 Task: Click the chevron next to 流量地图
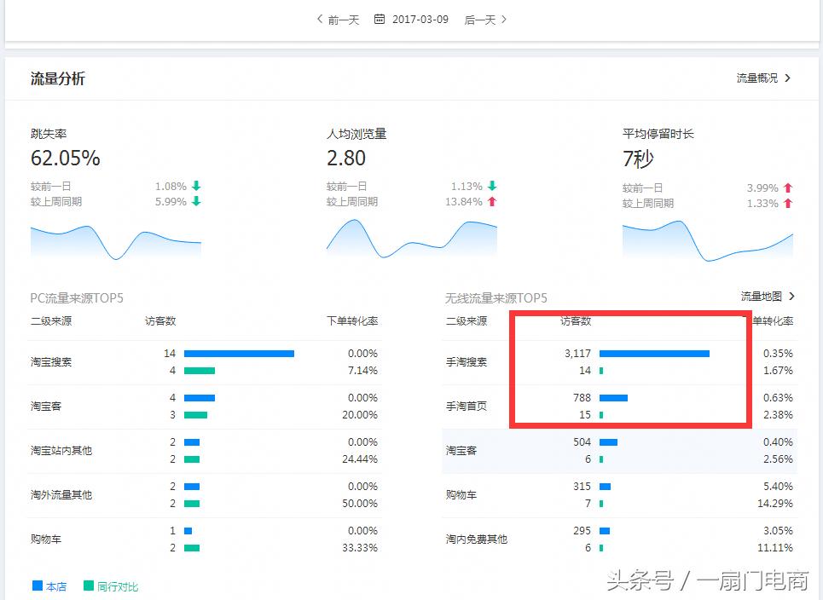pyautogui.click(x=791, y=297)
